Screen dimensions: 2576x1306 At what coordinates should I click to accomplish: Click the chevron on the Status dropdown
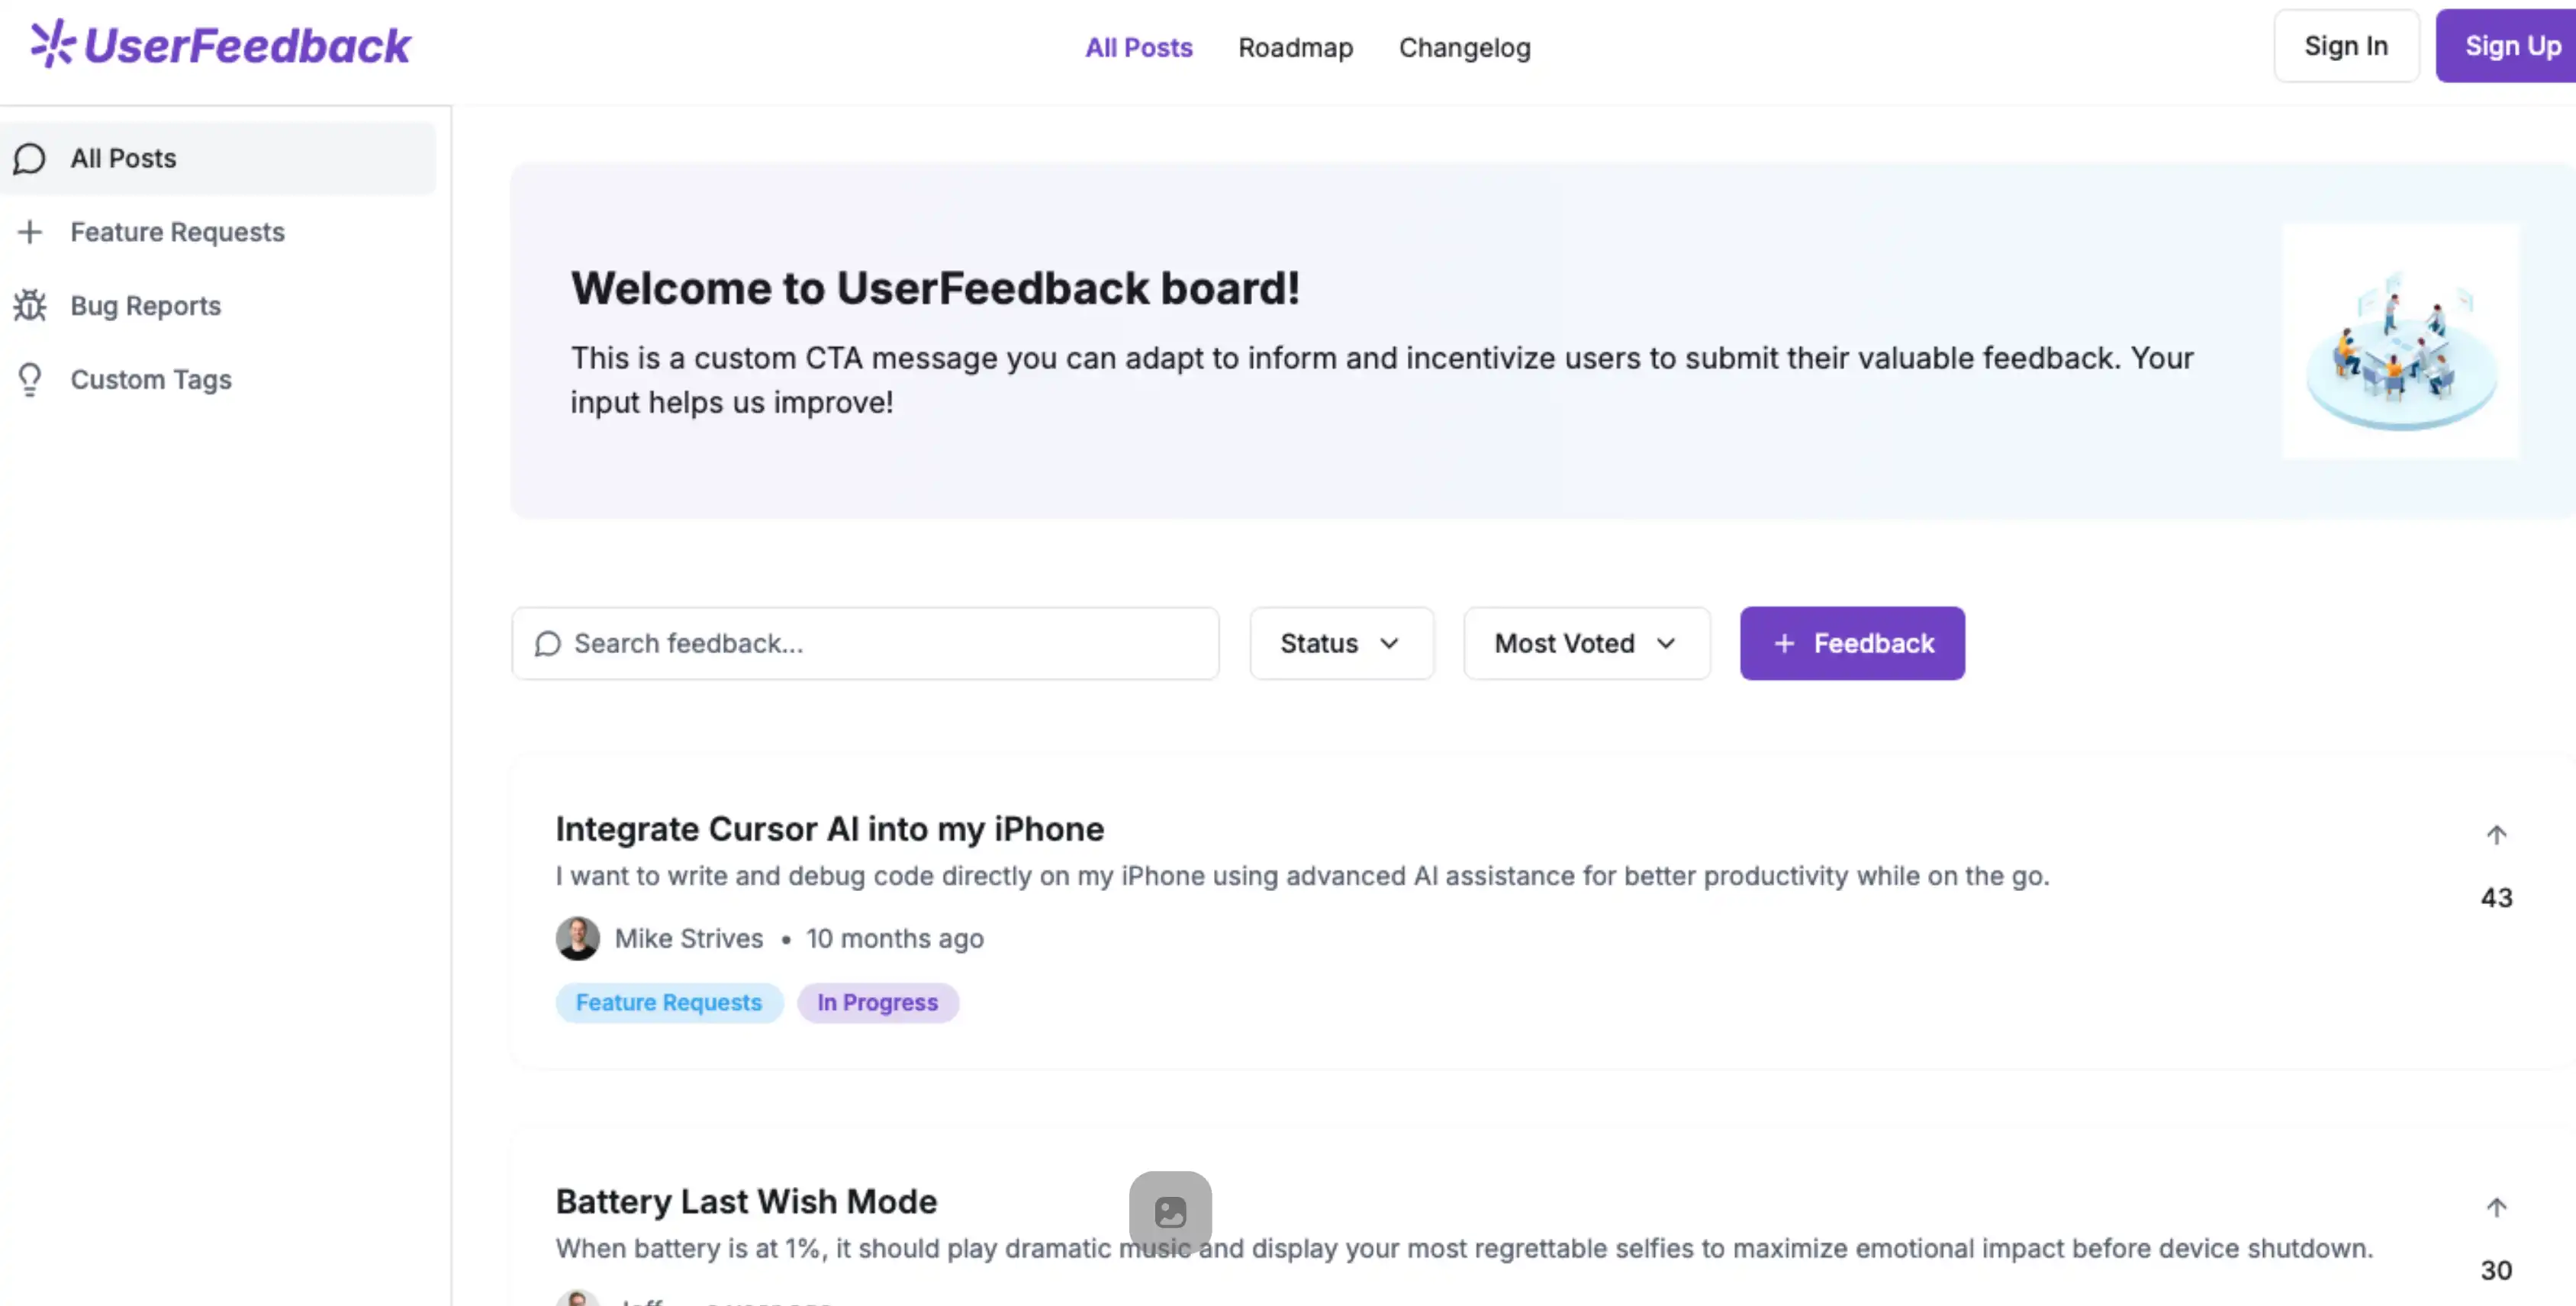click(x=1389, y=644)
